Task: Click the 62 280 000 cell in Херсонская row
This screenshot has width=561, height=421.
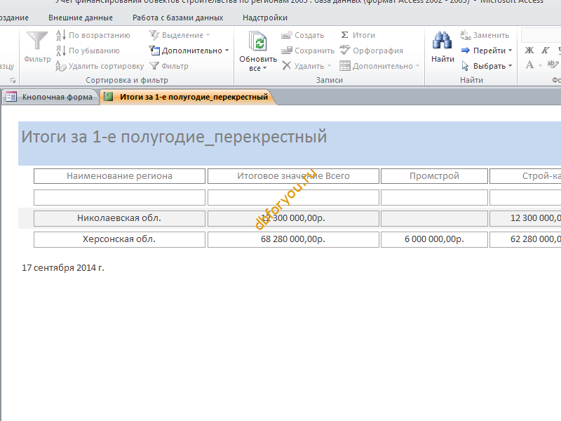Action: 525,239
